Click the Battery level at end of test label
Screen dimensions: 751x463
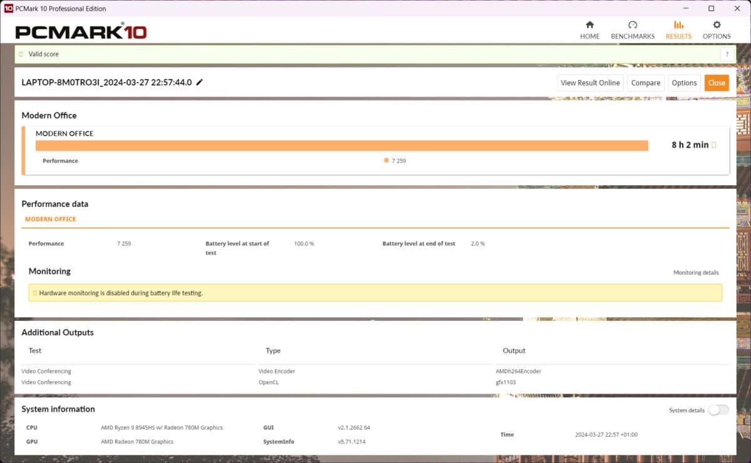pyautogui.click(x=419, y=243)
